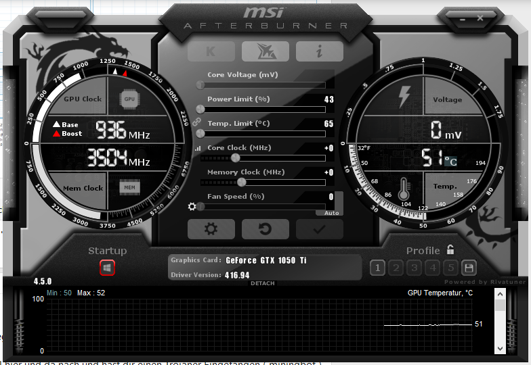Click the Memory Clock +0 value
This screenshot has width=531, height=365.
click(x=329, y=172)
